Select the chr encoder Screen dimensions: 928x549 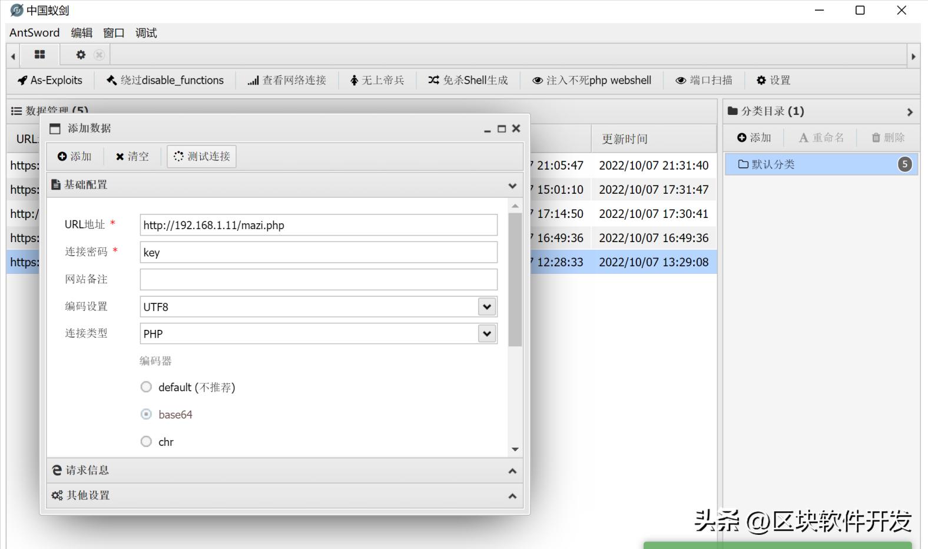pos(146,441)
